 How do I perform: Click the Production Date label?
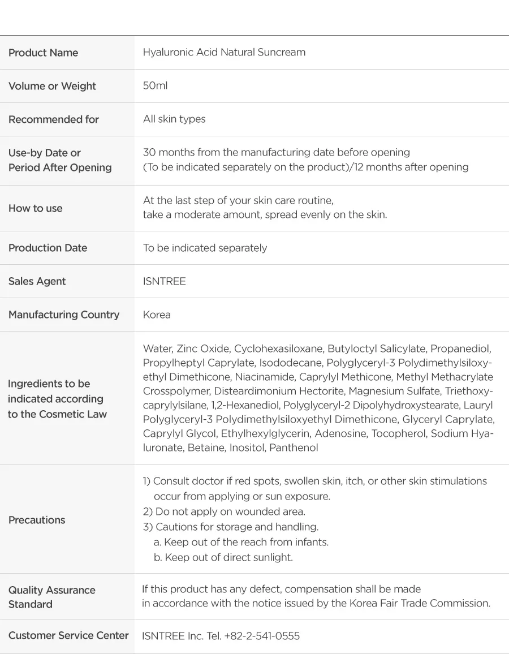(x=48, y=248)
